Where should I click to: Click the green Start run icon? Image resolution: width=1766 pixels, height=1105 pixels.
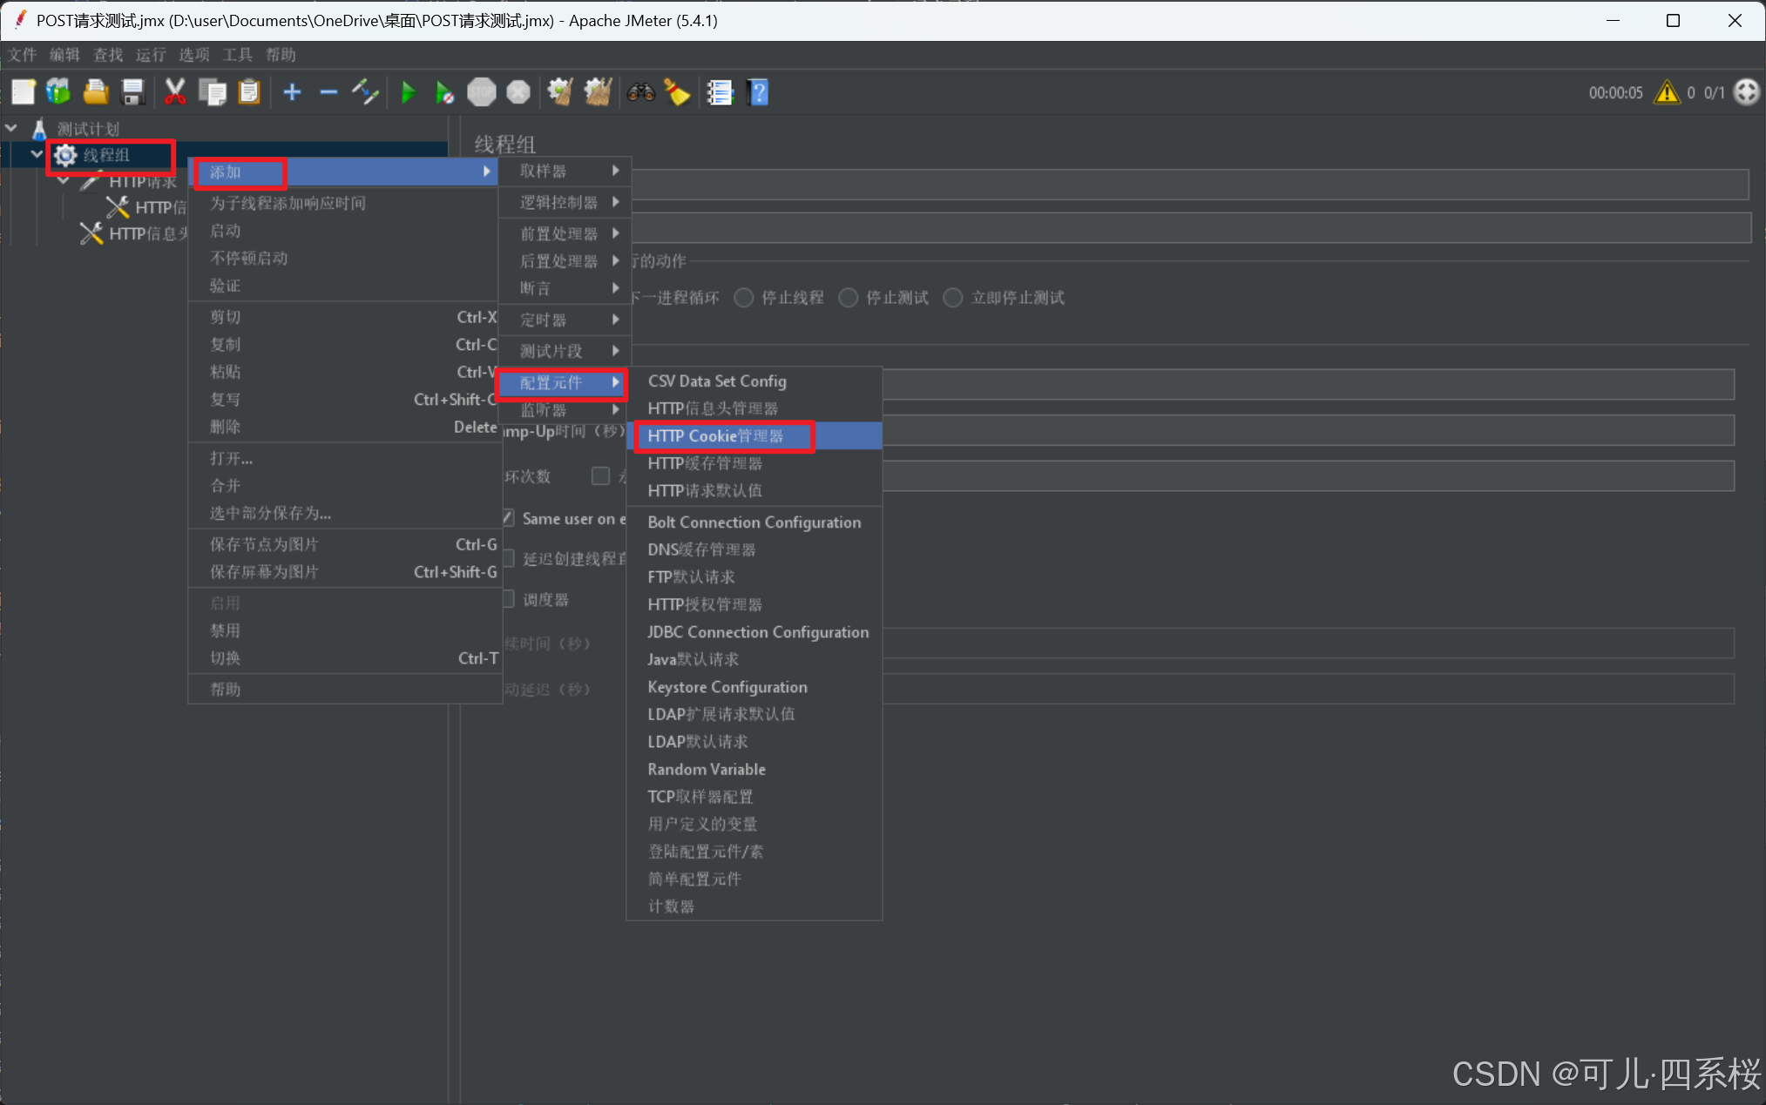point(408,92)
